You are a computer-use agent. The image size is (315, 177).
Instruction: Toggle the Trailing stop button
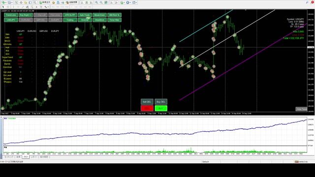click(x=70, y=20)
